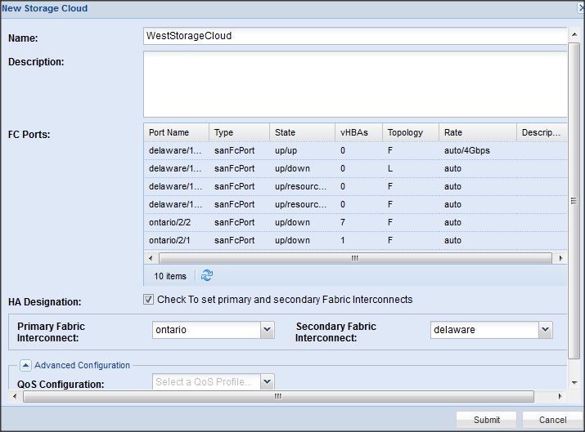Collapse the Advanced Configuration section
The height and width of the screenshot is (432, 585).
click(25, 365)
